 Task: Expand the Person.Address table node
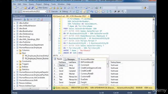tap(14, 83)
